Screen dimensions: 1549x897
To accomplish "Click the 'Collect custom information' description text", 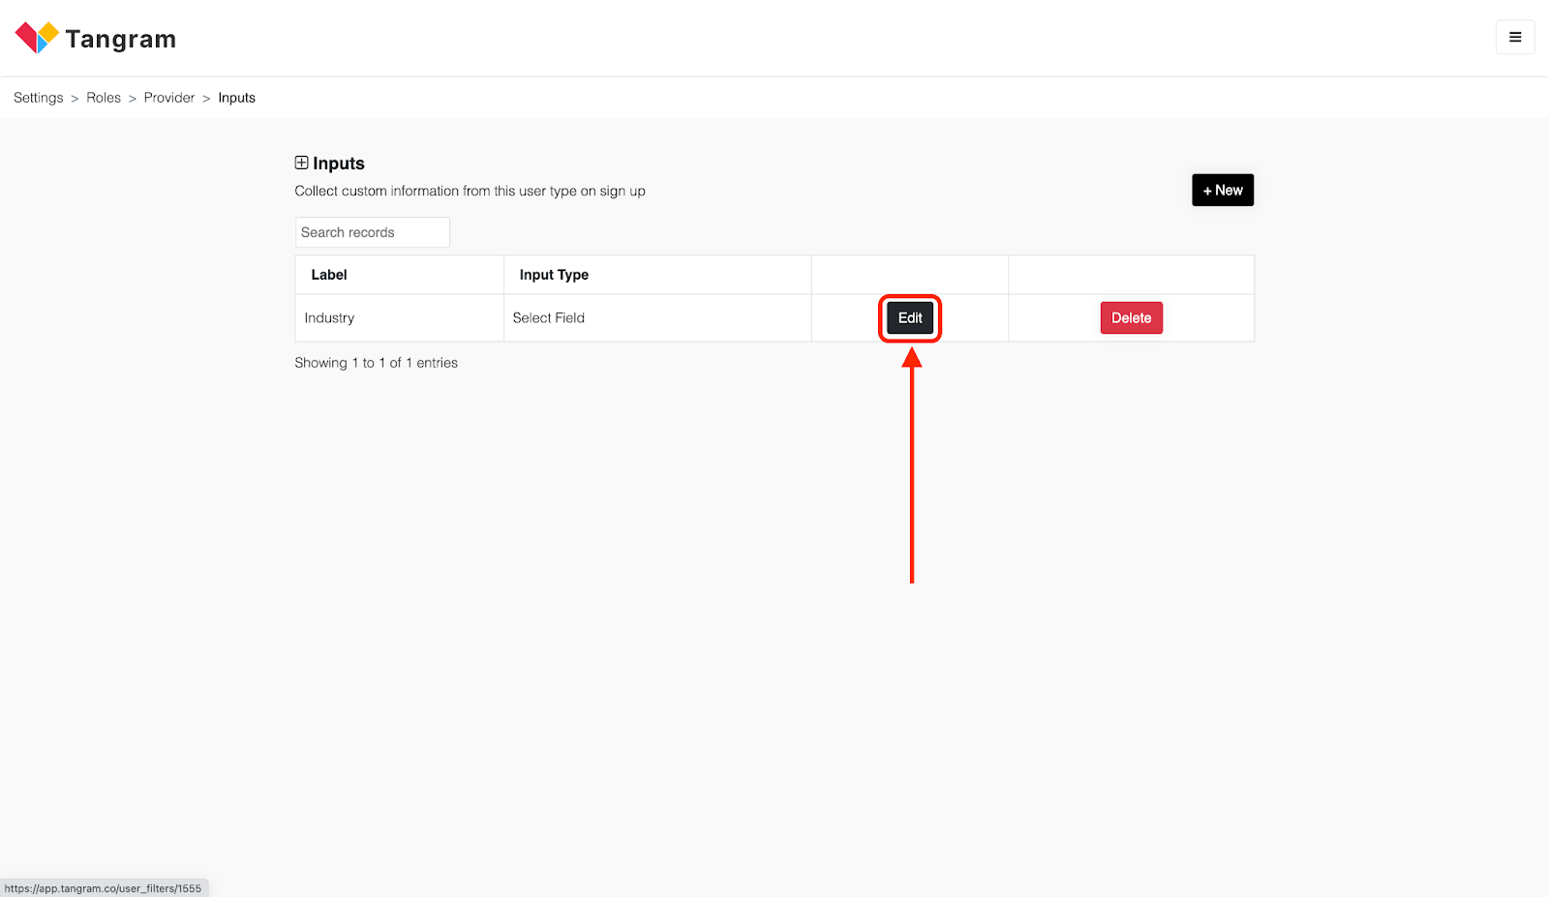I will pos(471,191).
